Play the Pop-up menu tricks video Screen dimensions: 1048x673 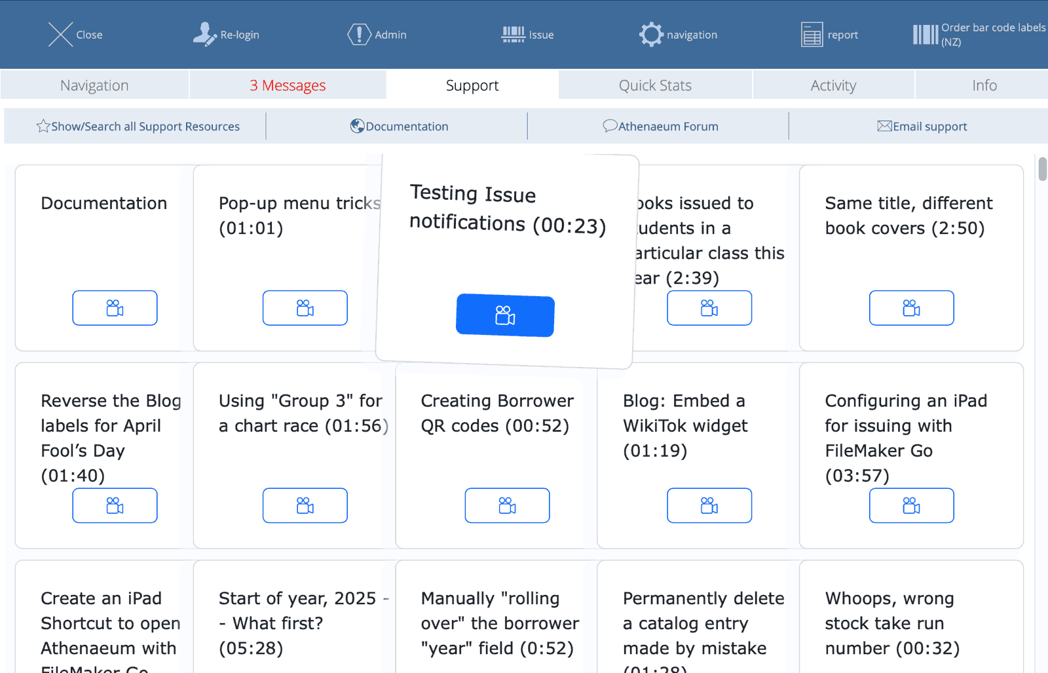[305, 308]
